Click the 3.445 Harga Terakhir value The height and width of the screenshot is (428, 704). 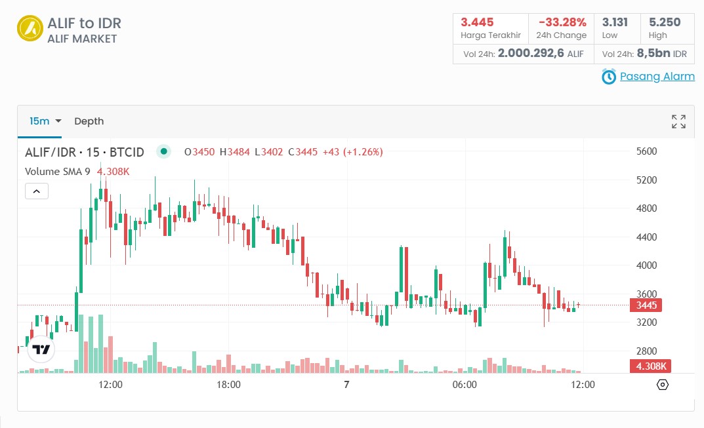pos(477,22)
